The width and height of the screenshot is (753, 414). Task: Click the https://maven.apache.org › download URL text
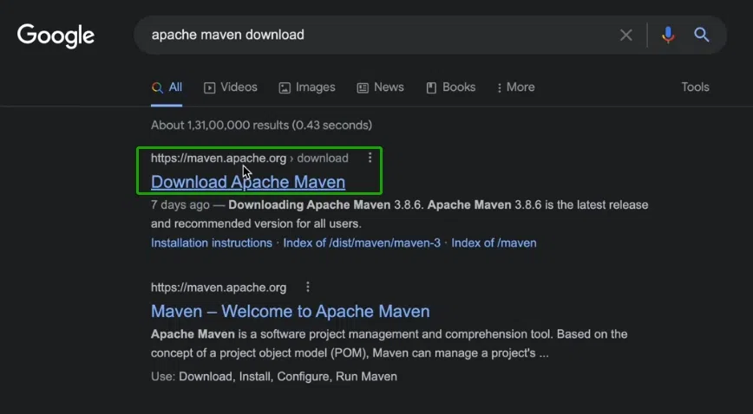pyautogui.click(x=249, y=158)
